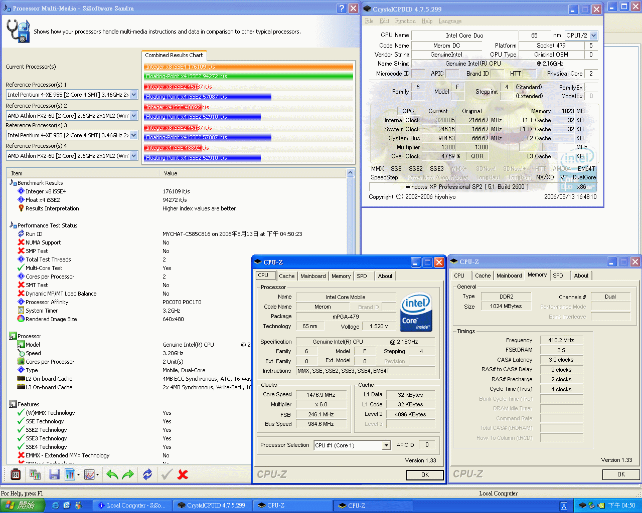Image resolution: width=642 pixels, height=513 pixels.
Task: Switch to About tab in CPU-Z Timings window
Action: [581, 276]
